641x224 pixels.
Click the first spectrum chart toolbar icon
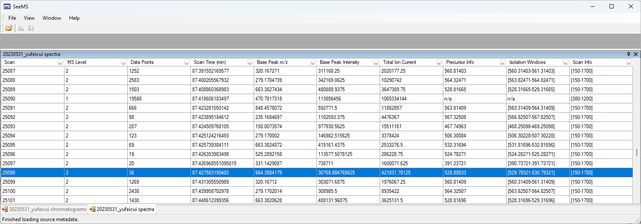pos(21,28)
